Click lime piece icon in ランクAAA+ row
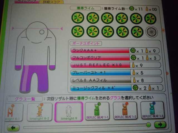This screenshot has height=133, width=178. click(147, 50)
